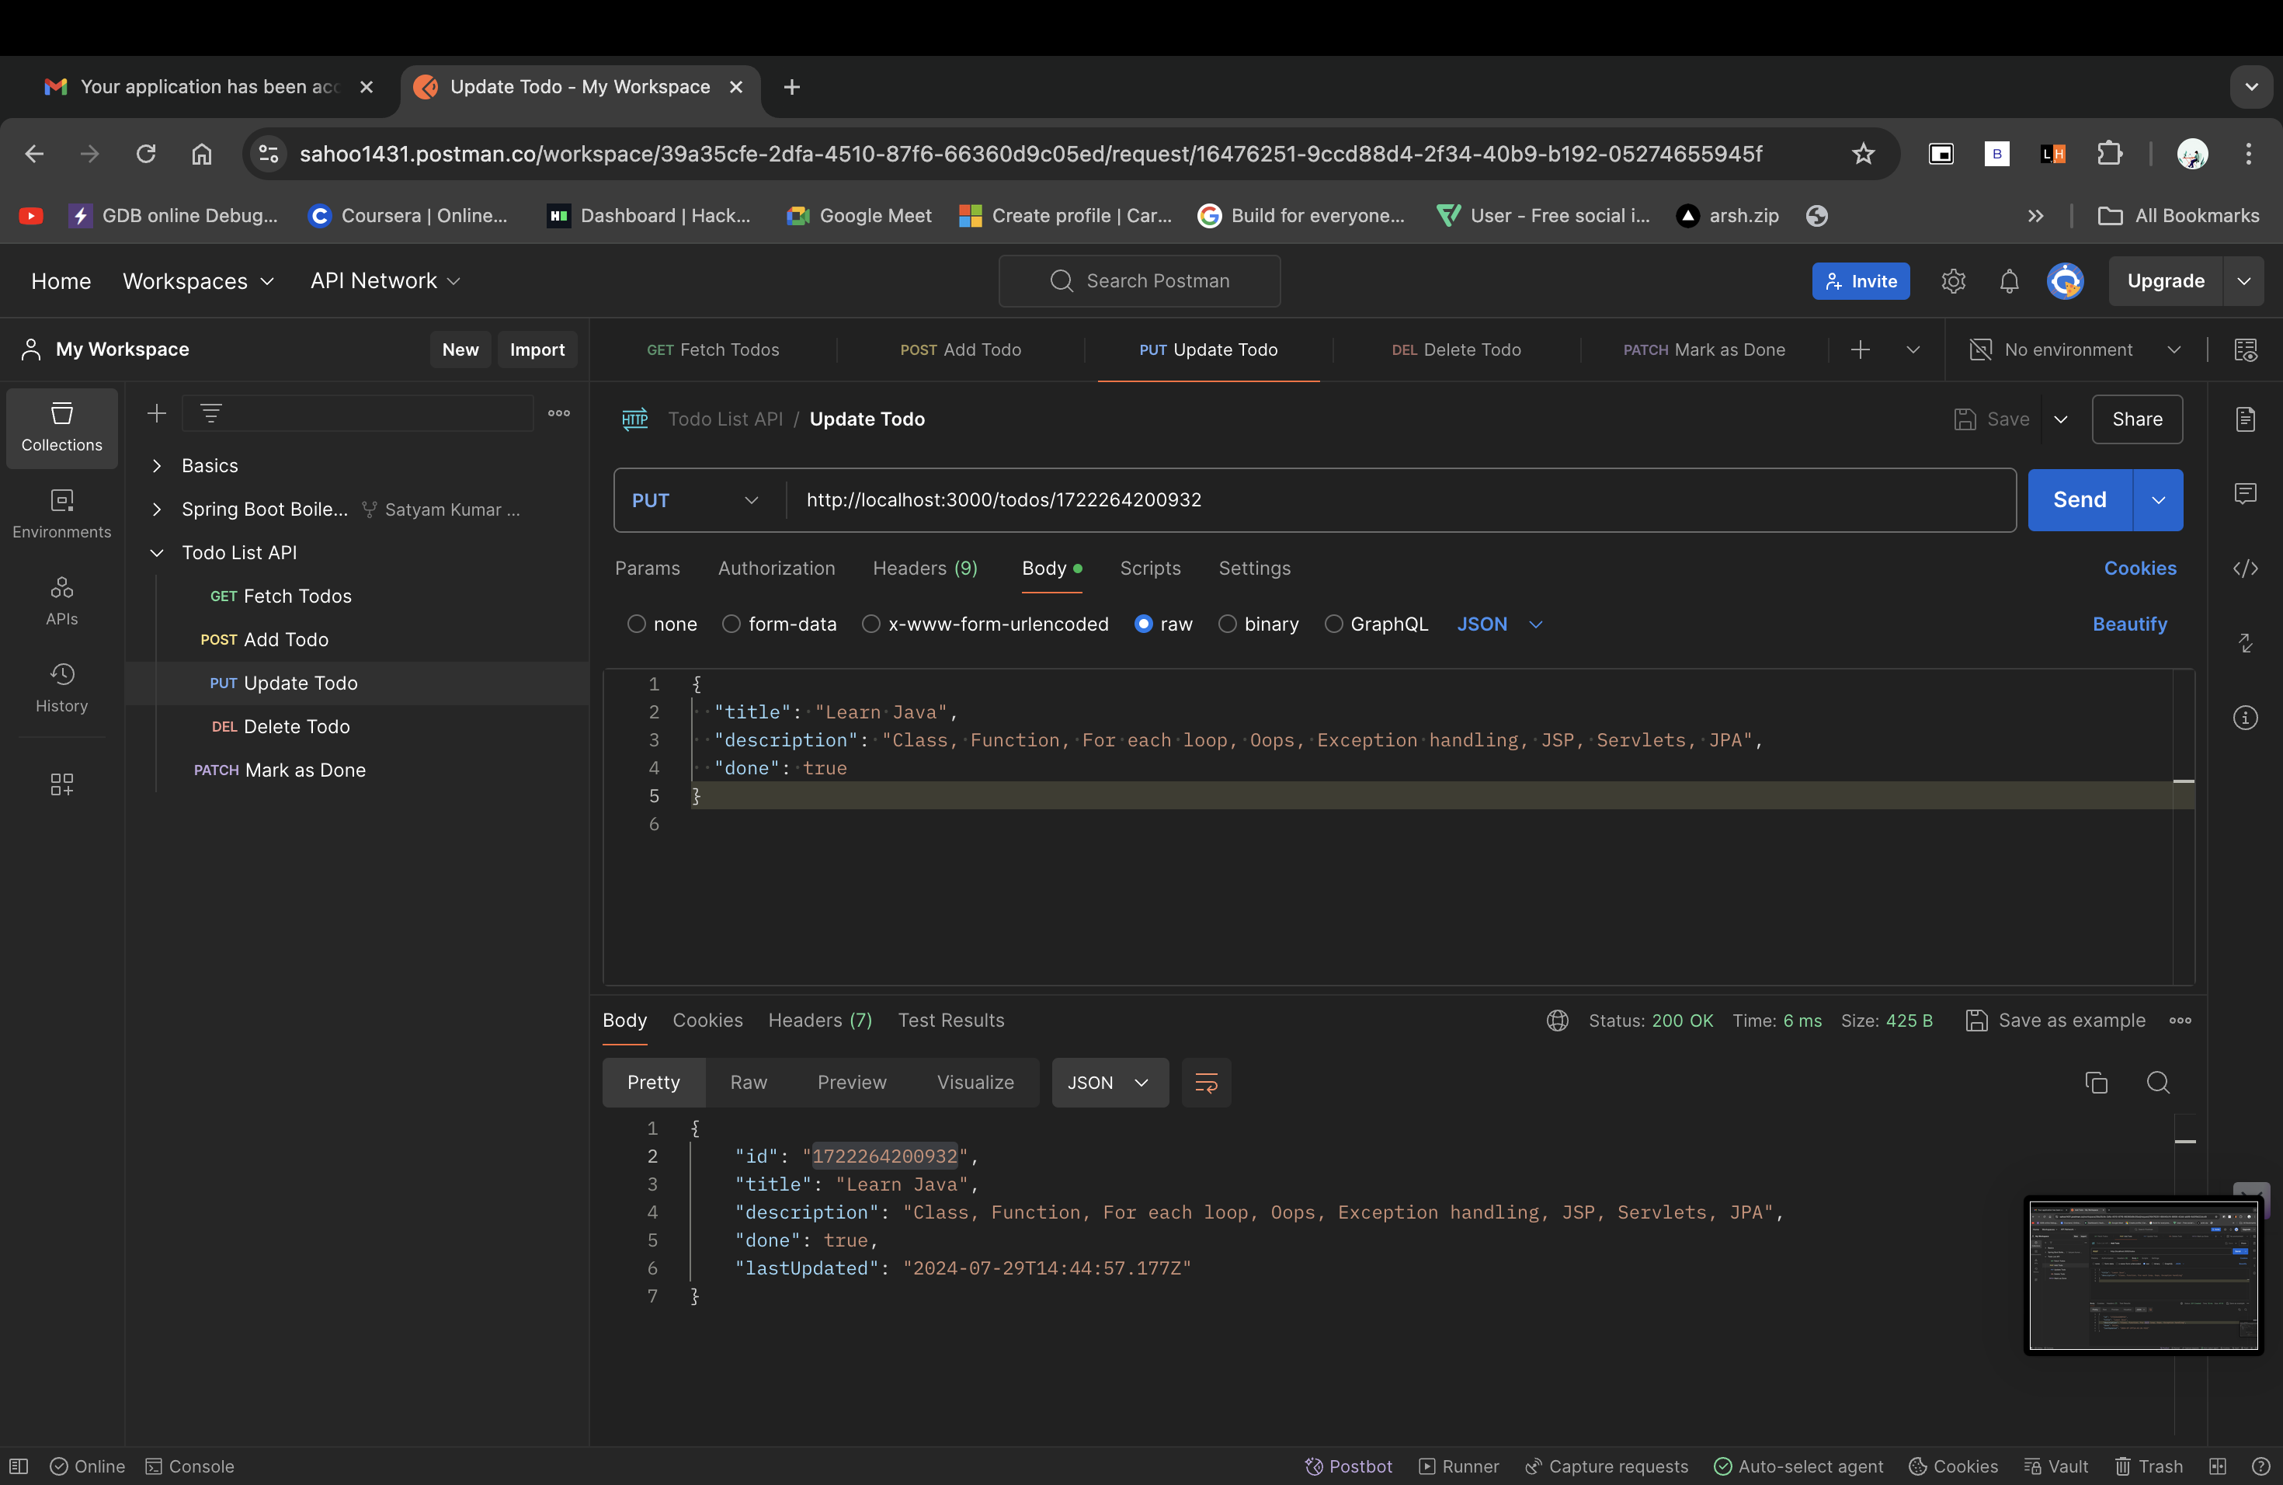The width and height of the screenshot is (2283, 1485).
Task: Copy the response body
Action: coord(2096,1082)
